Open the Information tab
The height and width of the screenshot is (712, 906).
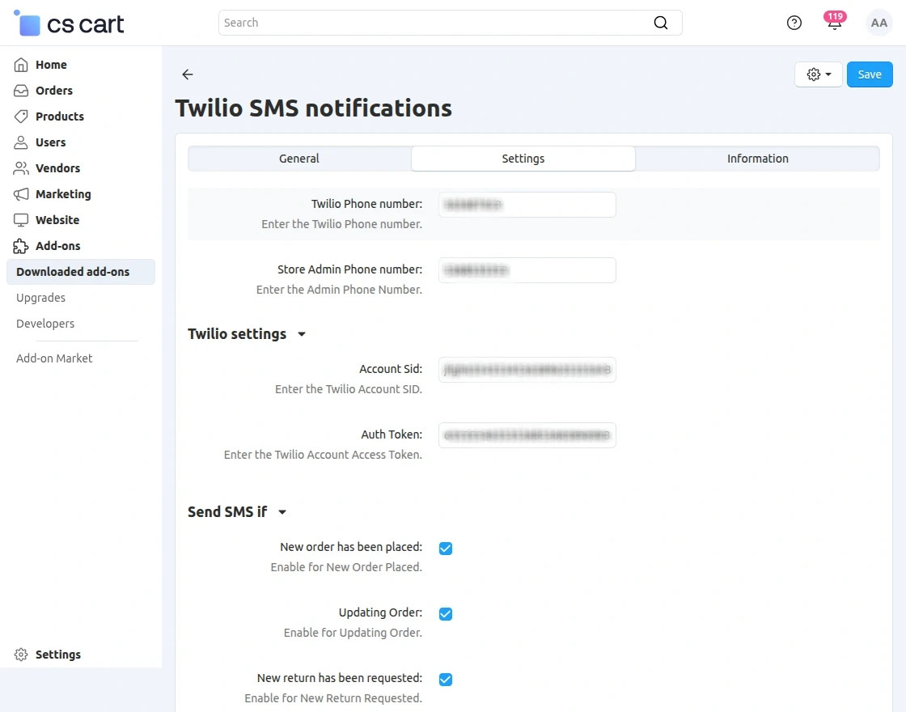coord(757,159)
